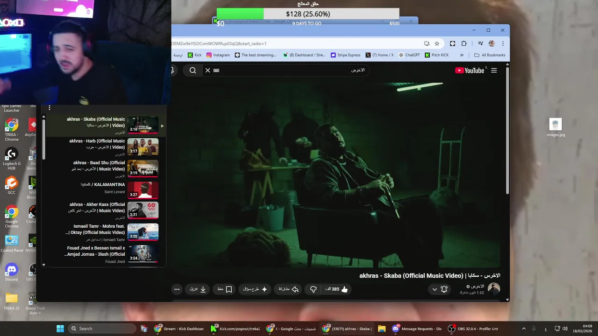Viewport: 598px width, 336px height.
Task: Click taskbar Search box
Action: [102, 329]
